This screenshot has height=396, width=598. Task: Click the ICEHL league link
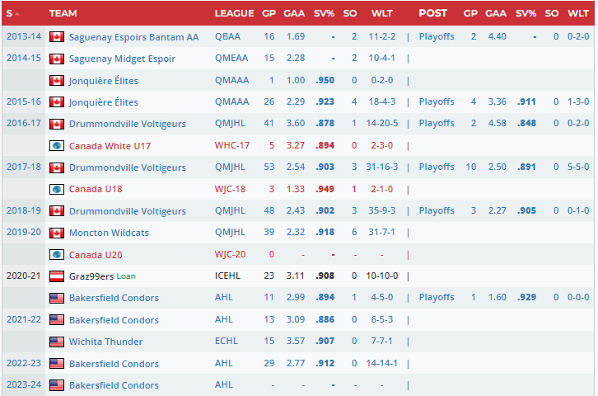tap(227, 276)
